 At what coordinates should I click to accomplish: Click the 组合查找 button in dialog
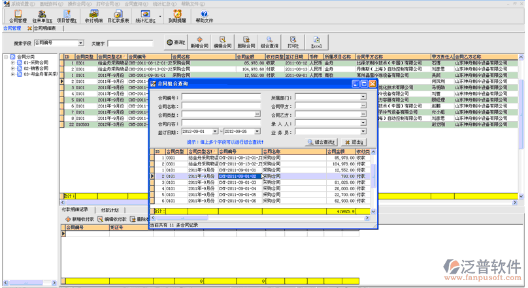[x=322, y=142]
